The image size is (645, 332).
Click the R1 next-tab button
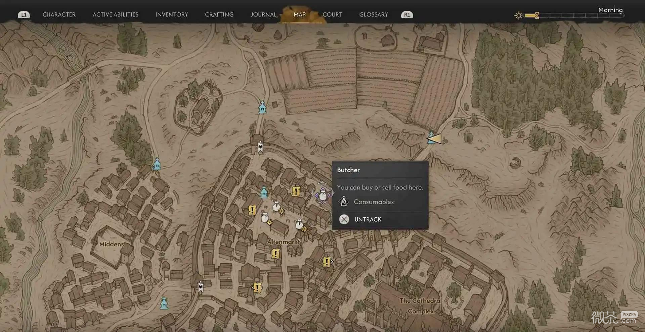tap(407, 15)
